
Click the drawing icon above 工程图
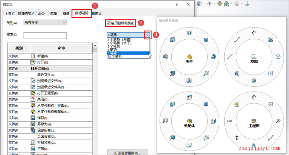coord(254,121)
